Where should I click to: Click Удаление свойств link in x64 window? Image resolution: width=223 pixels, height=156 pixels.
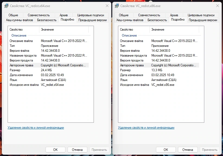tap(36, 128)
